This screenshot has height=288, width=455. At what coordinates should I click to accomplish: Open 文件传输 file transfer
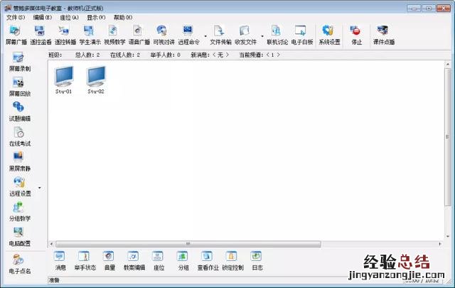(220, 35)
